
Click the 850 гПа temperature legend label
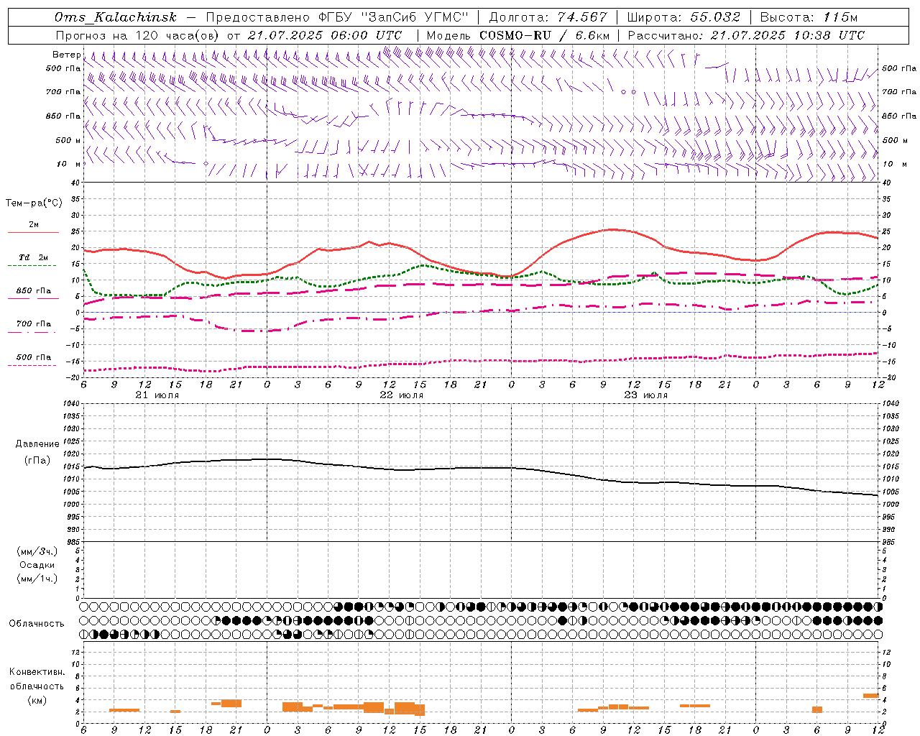coord(34,291)
